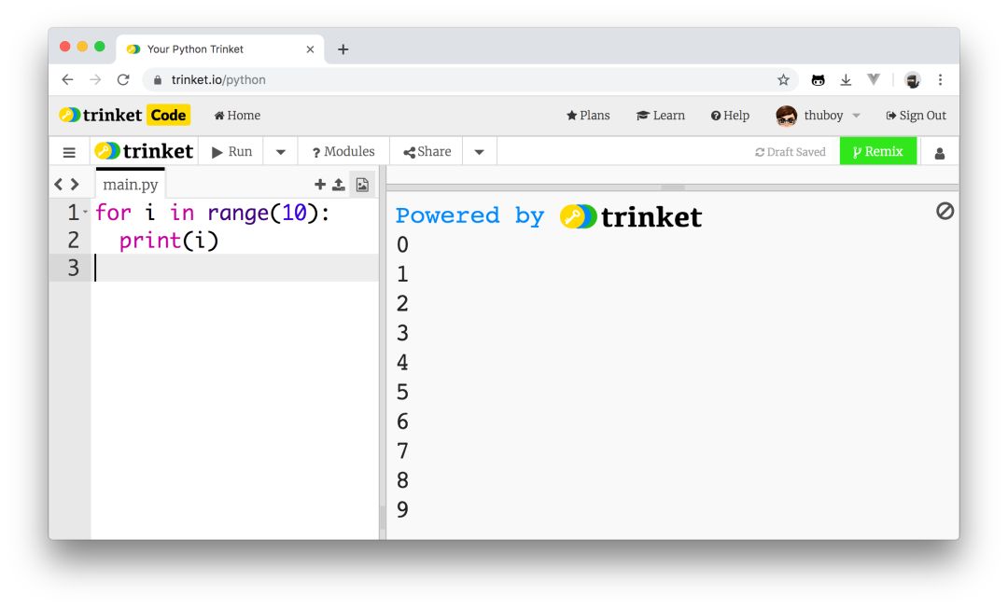Click Sign Out
The width and height of the screenshot is (1008, 609).
coord(916,116)
